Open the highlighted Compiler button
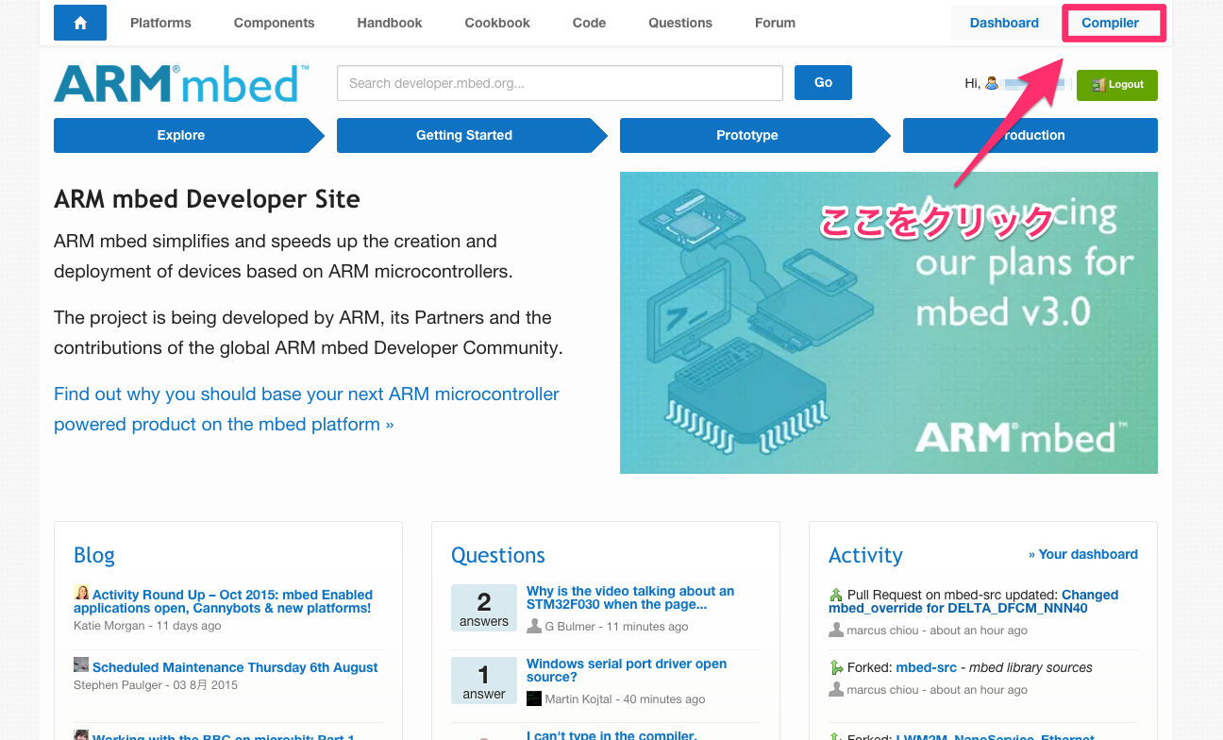 click(1111, 22)
